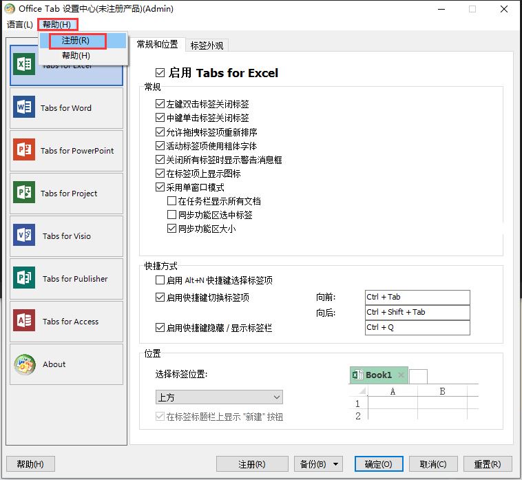The width and height of the screenshot is (522, 480).
Task: Open Tabs for Visio settings
Action: pyautogui.click(x=67, y=236)
